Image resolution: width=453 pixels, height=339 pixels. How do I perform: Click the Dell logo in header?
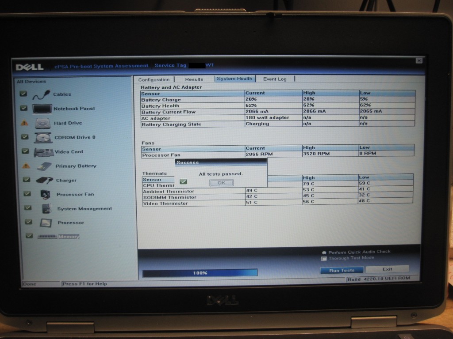(30, 67)
